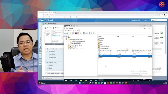Select the Name Server (NS) record

click(125, 52)
